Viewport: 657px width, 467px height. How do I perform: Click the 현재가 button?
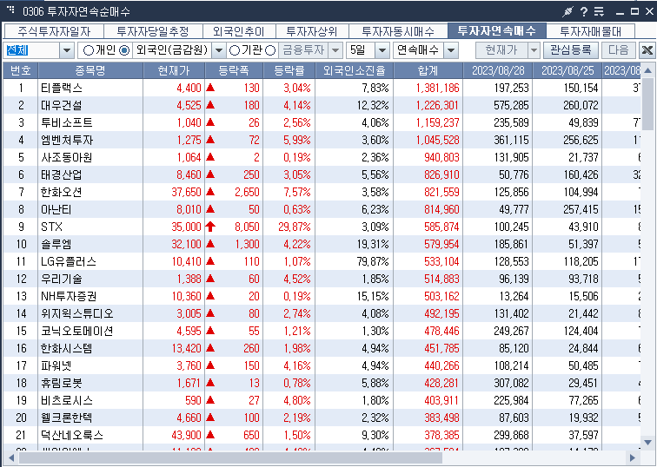(x=501, y=50)
